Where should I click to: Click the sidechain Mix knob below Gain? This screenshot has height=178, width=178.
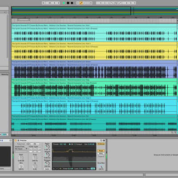tap(21, 166)
